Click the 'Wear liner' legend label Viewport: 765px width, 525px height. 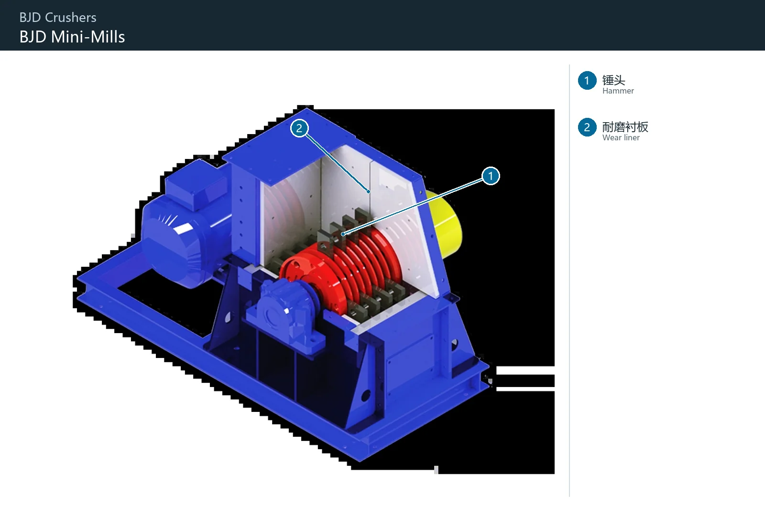point(621,138)
